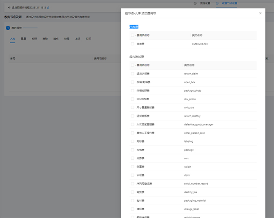Click the highlighted 出库费 section heading
274x218 pixels.
pos(134,27)
